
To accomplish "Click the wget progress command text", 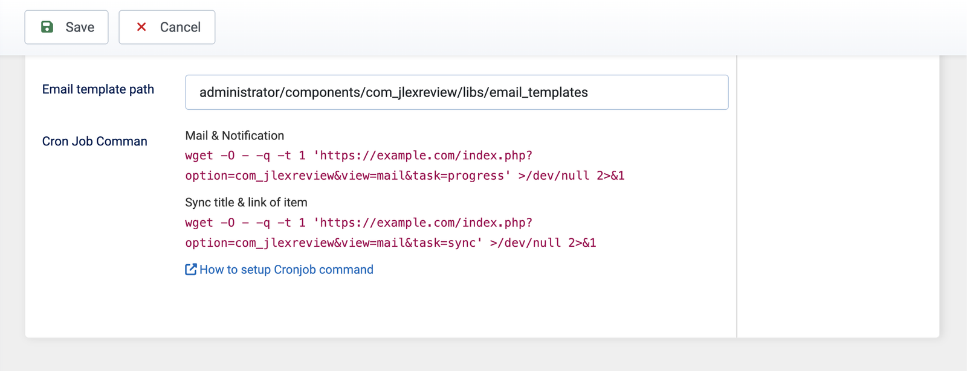I will coord(405,165).
